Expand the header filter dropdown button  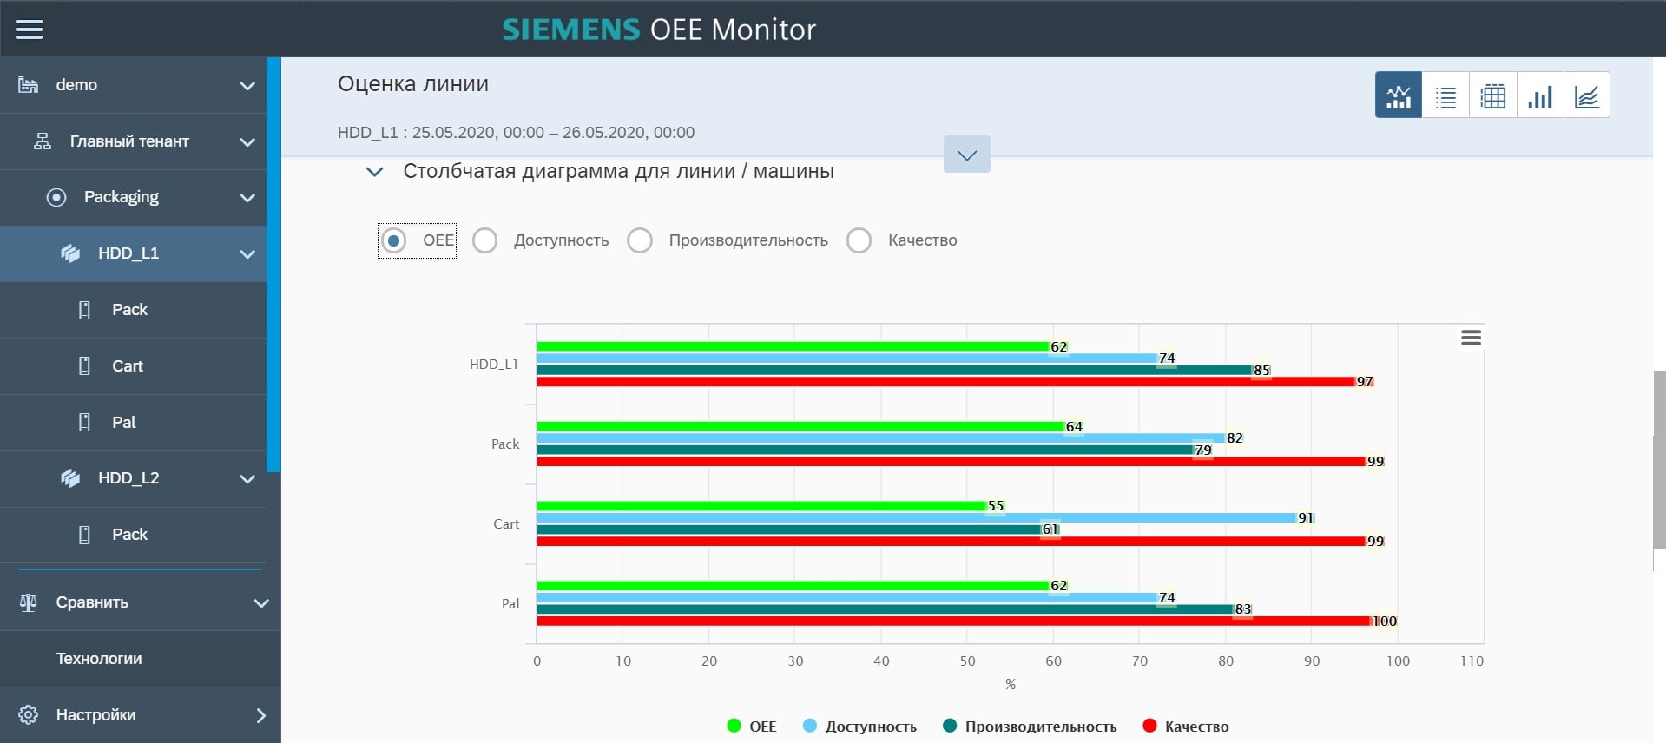[967, 155]
